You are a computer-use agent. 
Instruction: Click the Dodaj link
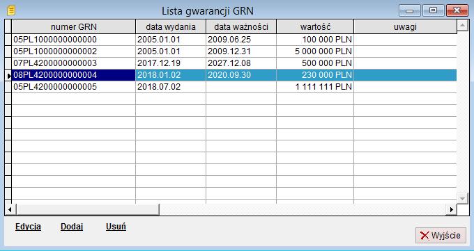click(x=72, y=227)
